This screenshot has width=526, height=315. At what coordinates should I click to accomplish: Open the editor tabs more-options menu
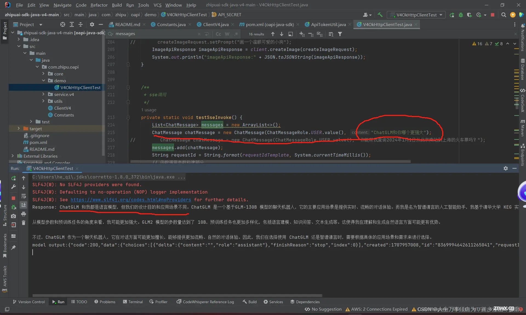tap(514, 24)
